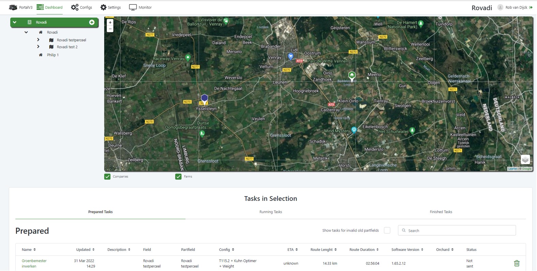Expand the Rovadi test 2 node

point(38,47)
